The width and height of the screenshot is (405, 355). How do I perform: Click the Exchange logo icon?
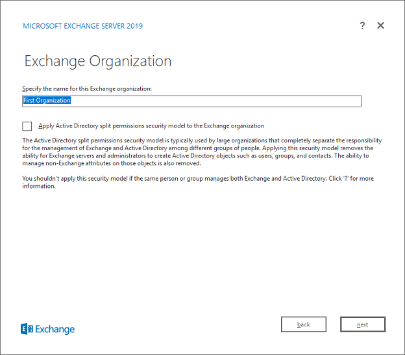(x=27, y=329)
